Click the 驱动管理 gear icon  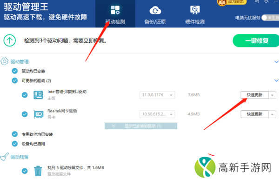pyautogui.click(x=5, y=61)
